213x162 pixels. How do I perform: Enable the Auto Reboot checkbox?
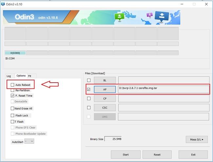[x=12, y=85]
